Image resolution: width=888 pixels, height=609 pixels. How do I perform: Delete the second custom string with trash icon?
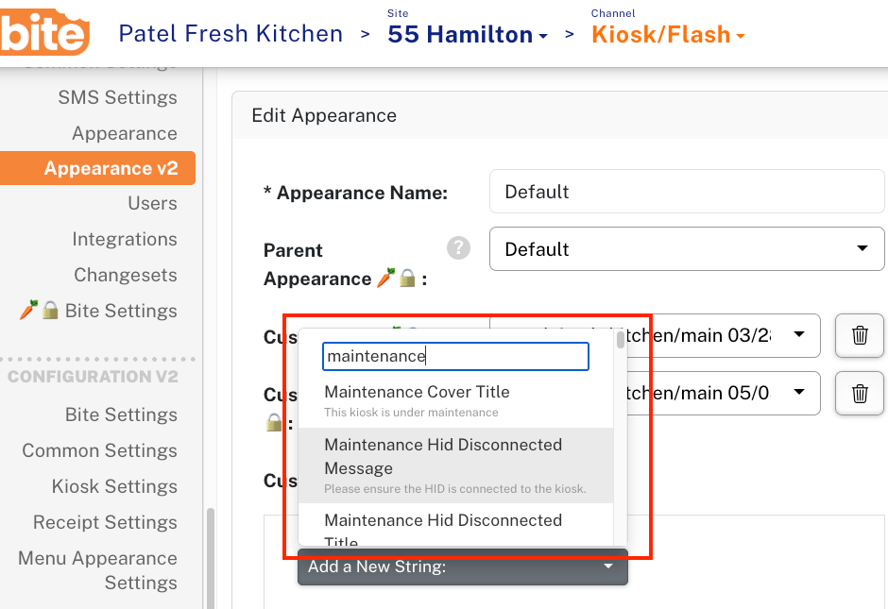tap(859, 393)
